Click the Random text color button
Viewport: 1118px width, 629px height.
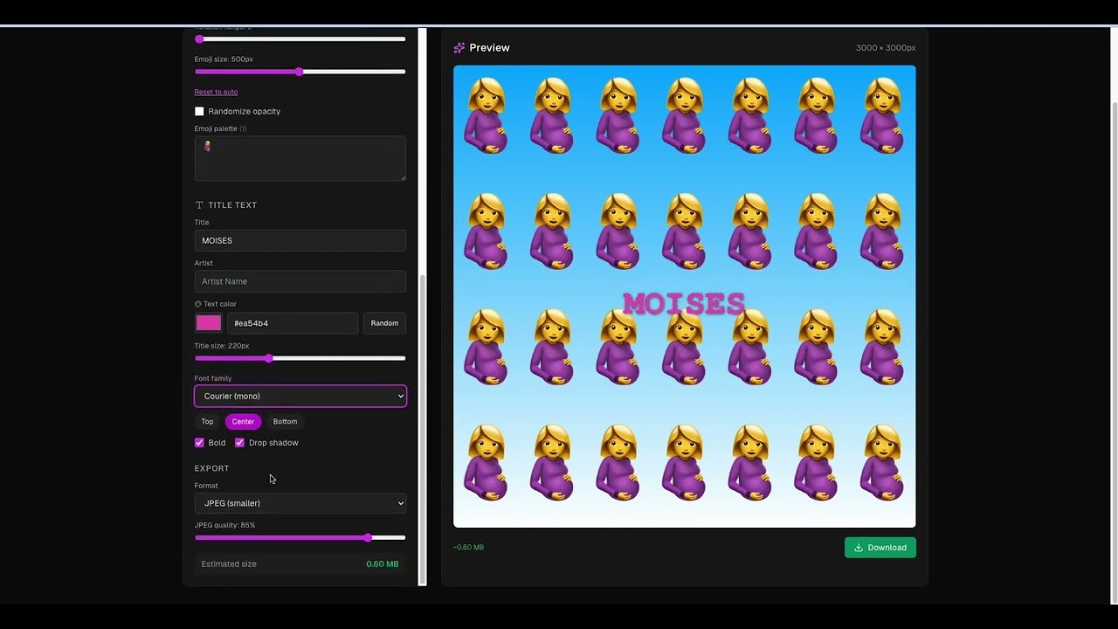point(384,323)
